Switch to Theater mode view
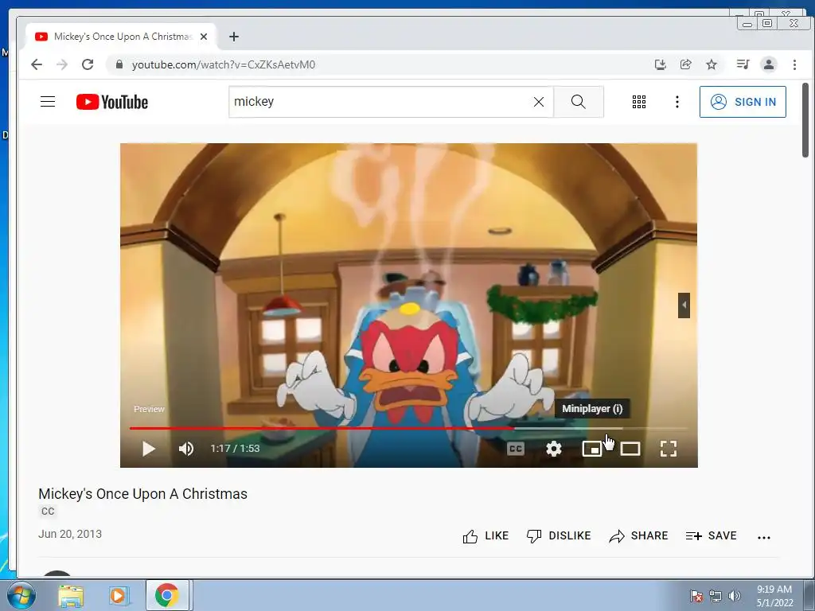This screenshot has height=611, width=815. (630, 449)
